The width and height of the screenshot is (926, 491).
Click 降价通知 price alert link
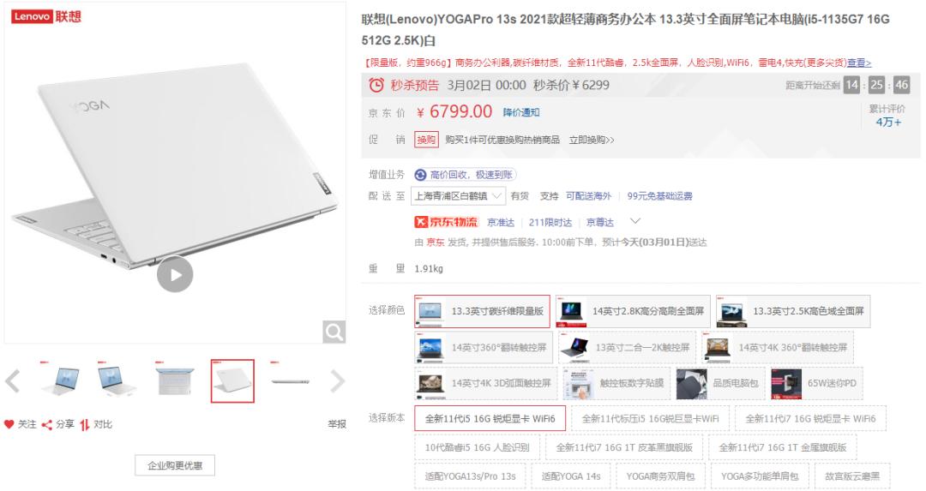(x=521, y=112)
